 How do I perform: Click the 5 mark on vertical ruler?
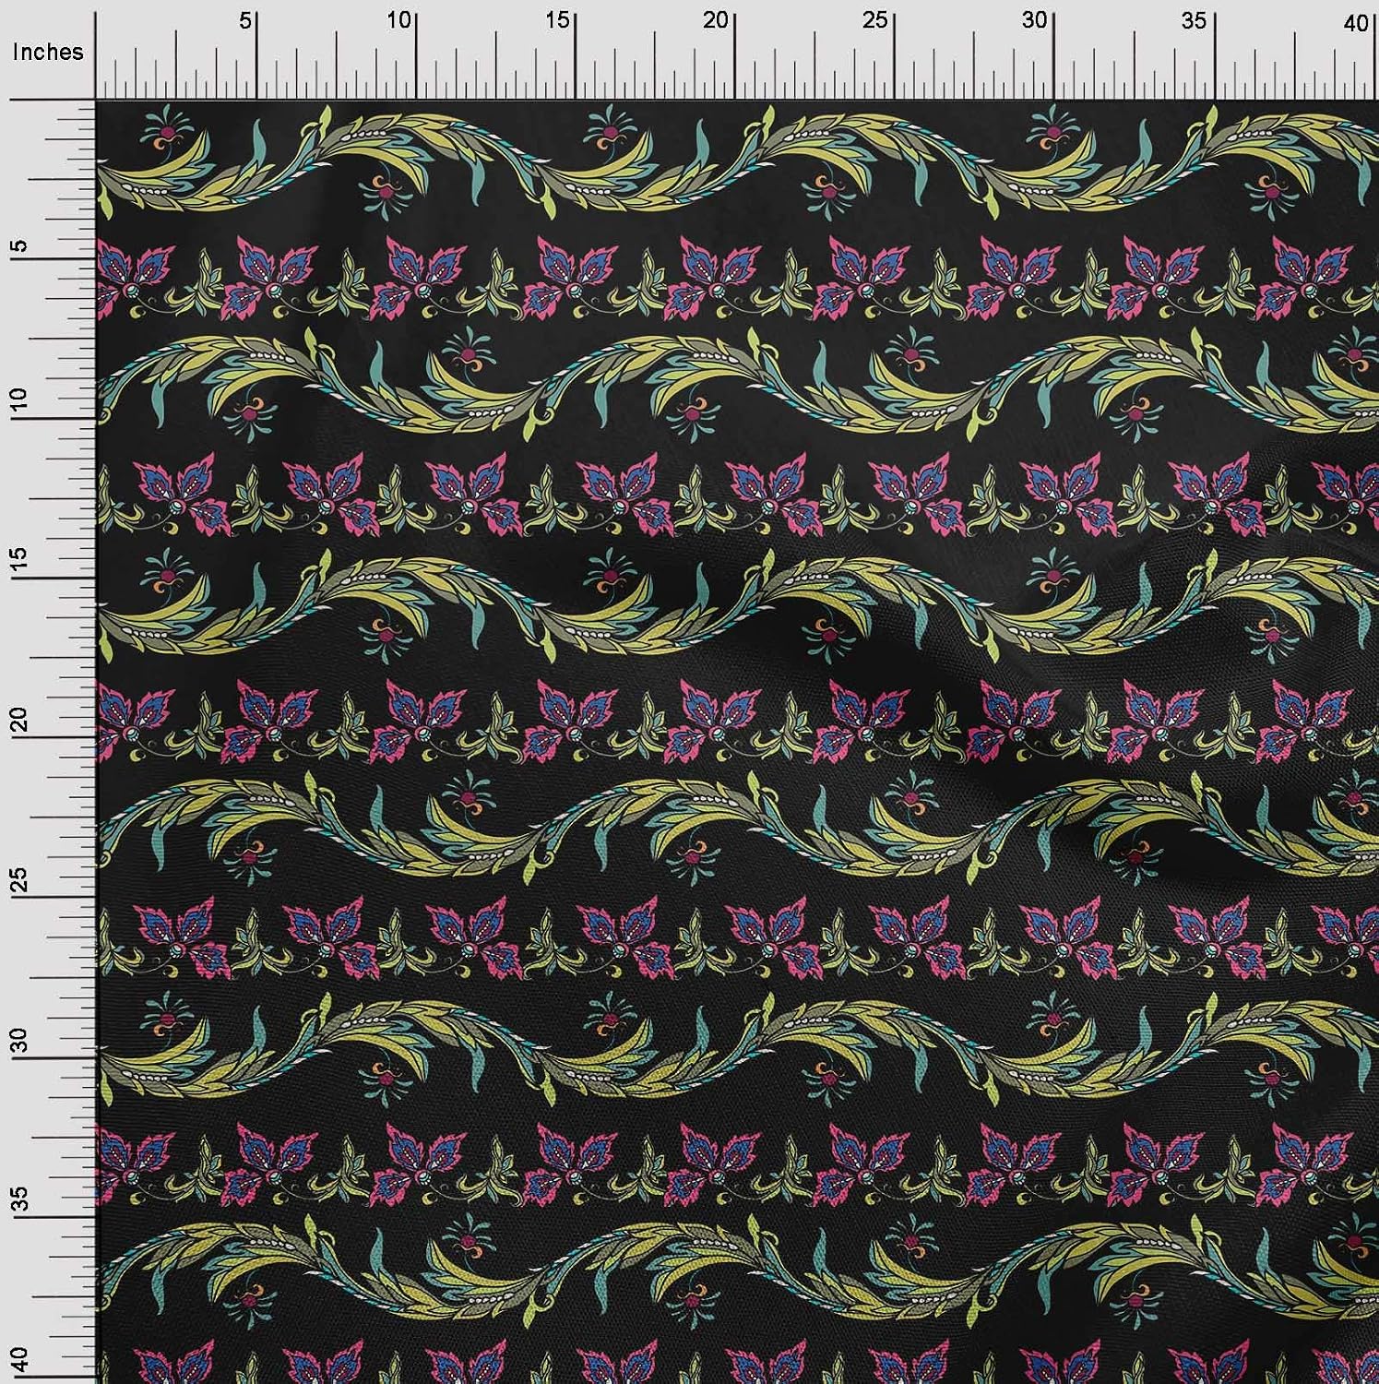pyautogui.click(x=21, y=245)
